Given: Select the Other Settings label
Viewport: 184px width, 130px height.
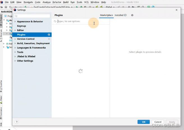Looking at the screenshot, I should [25, 61].
